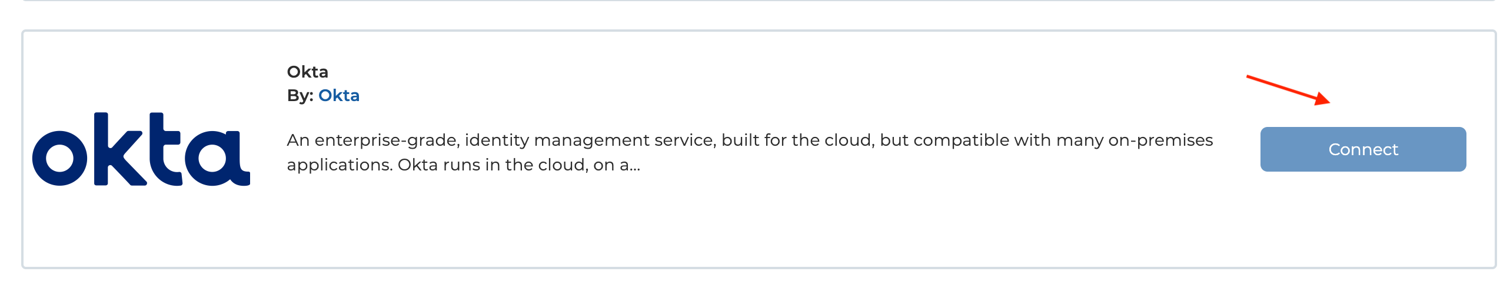The image size is (1510, 288).
Task: Click the letter 'k' in the okta logo
Action: pyautogui.click(x=121, y=149)
